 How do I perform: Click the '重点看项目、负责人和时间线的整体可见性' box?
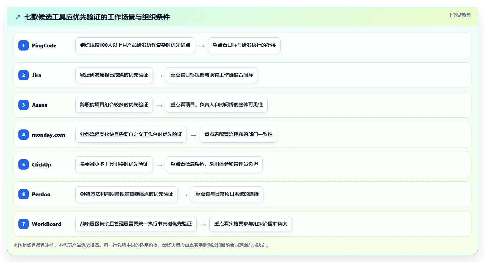coord(217,105)
